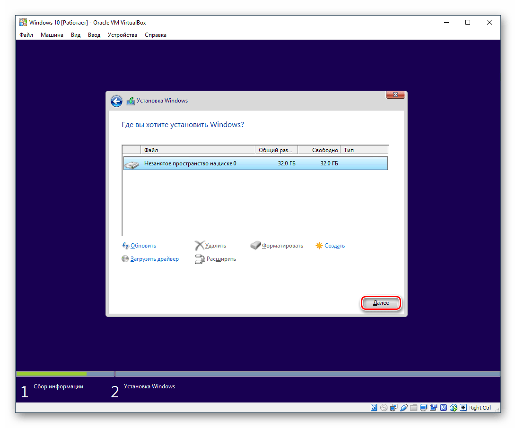Click the 'Установка Windows' step label at bottom
This screenshot has height=428, width=516.
(x=149, y=386)
